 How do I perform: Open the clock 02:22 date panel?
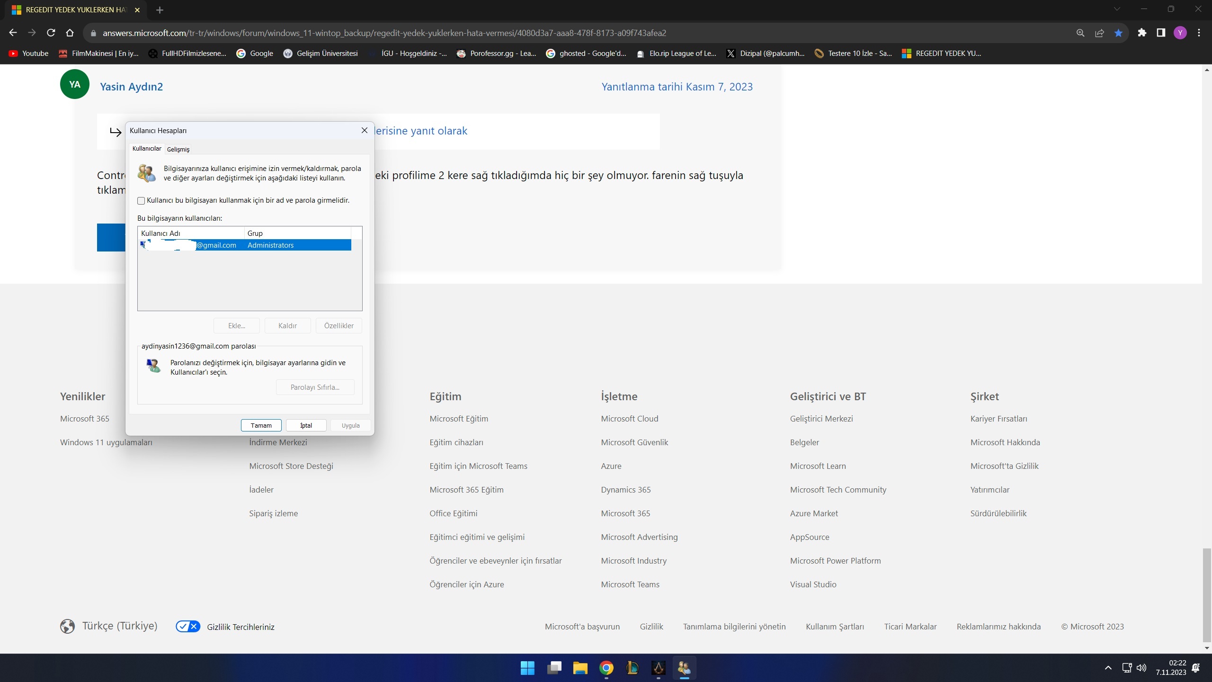tap(1171, 668)
